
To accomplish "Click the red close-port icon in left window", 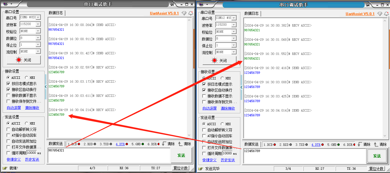I will pos(19,60).
